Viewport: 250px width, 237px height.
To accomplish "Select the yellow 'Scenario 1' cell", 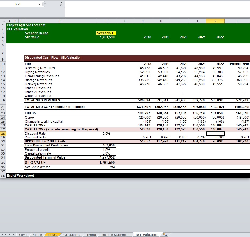I will (x=106, y=33).
